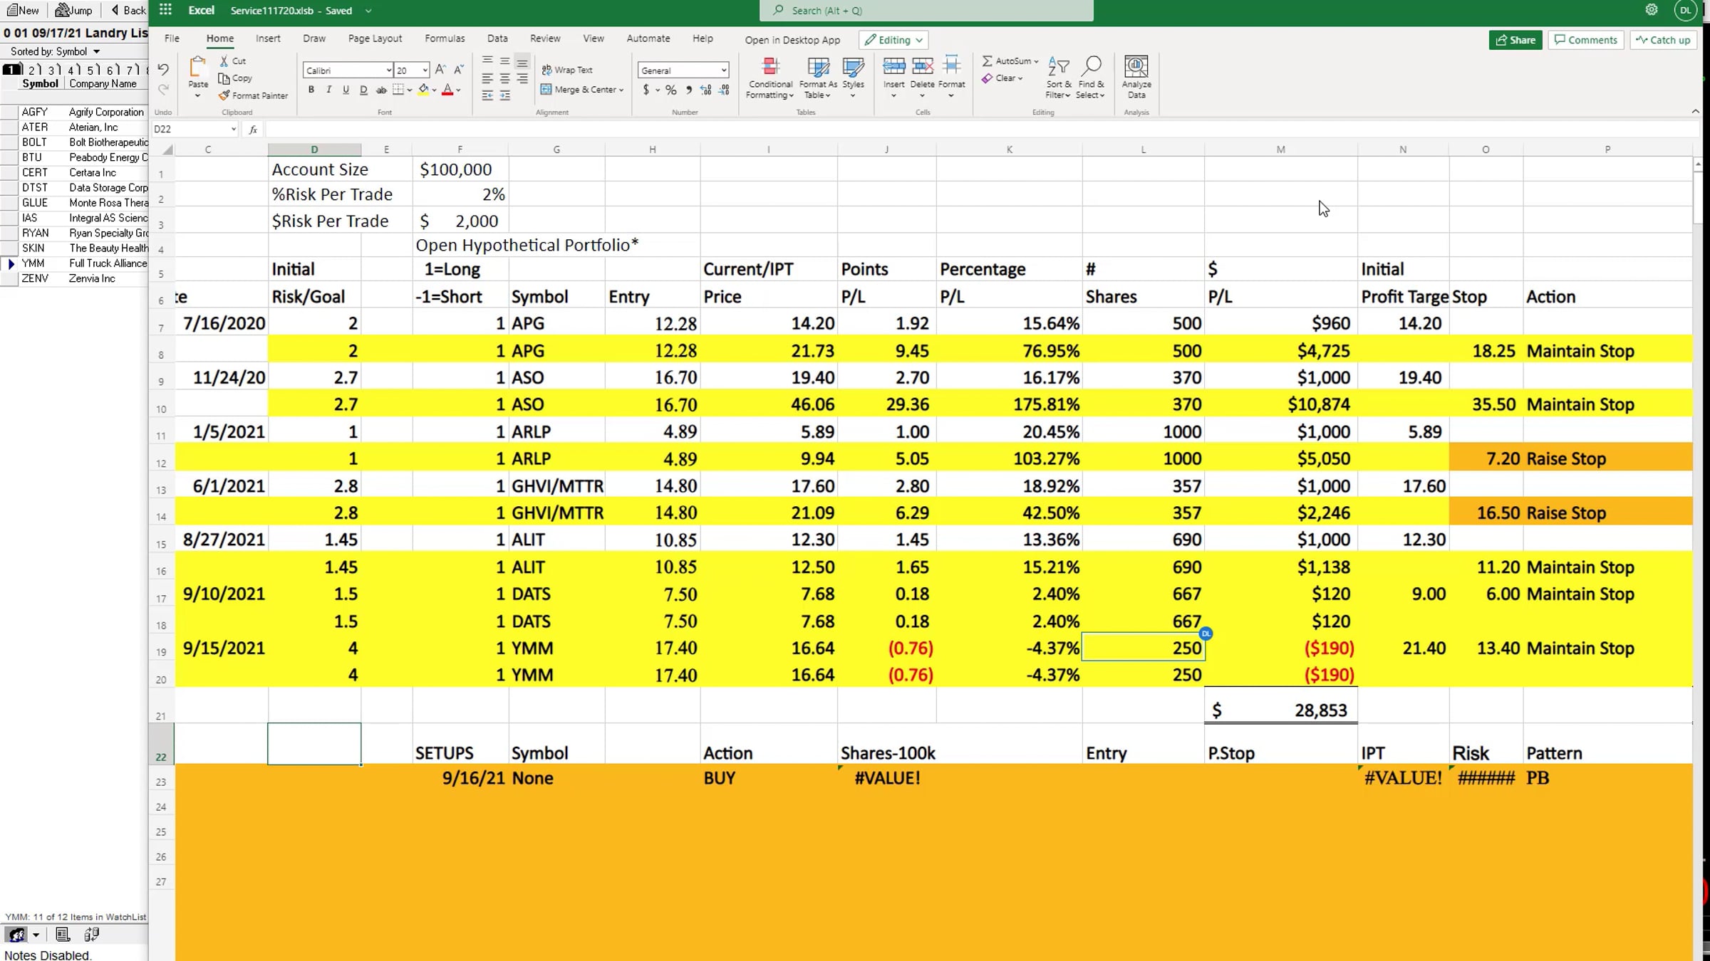
Task: Click the Copy icon in Clipboard group
Action: point(224,78)
